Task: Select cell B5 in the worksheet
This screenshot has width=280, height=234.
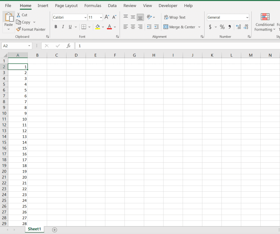Action: pyautogui.click(x=37, y=84)
